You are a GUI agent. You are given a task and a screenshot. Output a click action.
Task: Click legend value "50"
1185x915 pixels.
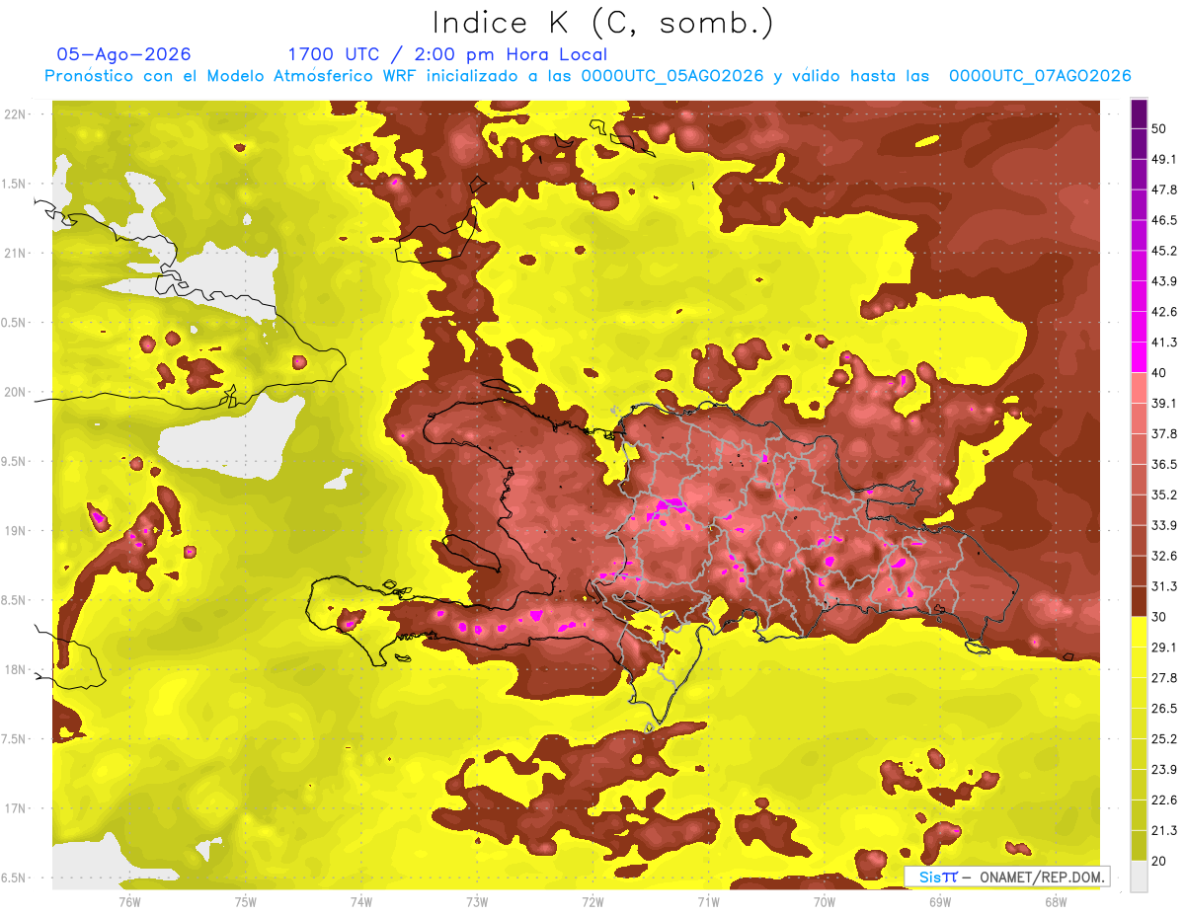pos(1160,128)
